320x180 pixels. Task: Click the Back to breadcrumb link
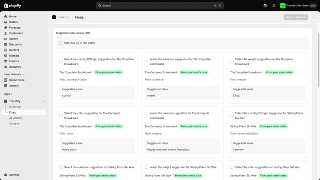pos(64,17)
